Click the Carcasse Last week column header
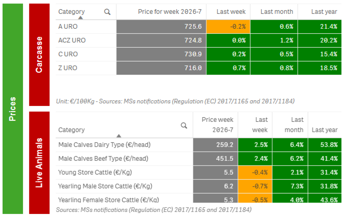The height and width of the screenshot is (216, 344). [x=231, y=12]
